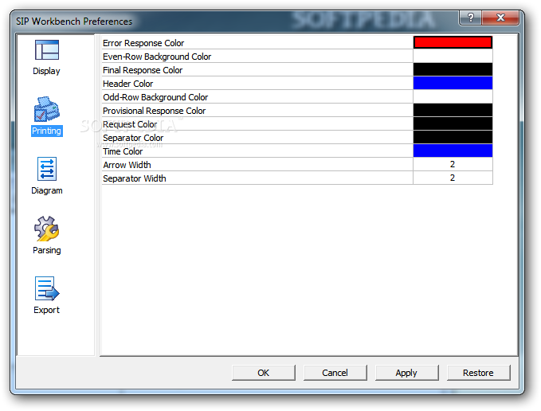The image size is (541, 411).
Task: Dismiss the dialog with Cancel
Action: coord(335,373)
